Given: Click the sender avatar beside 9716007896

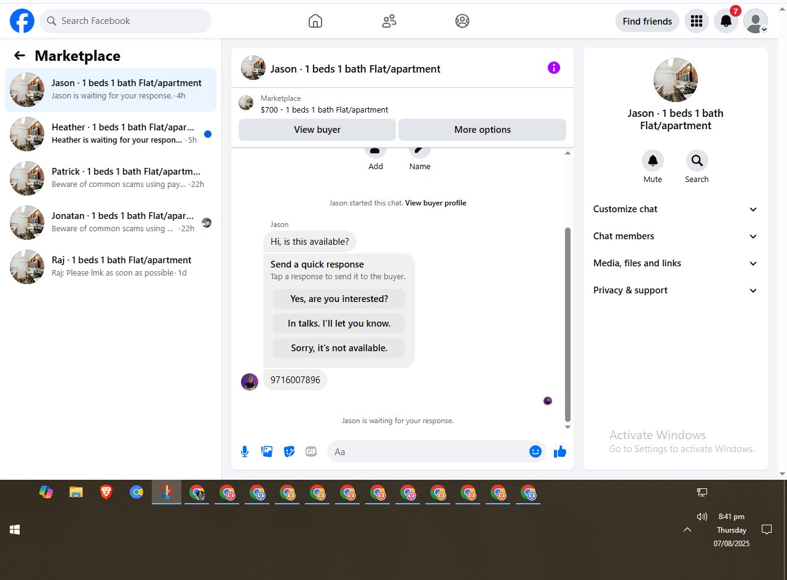Looking at the screenshot, I should point(250,382).
